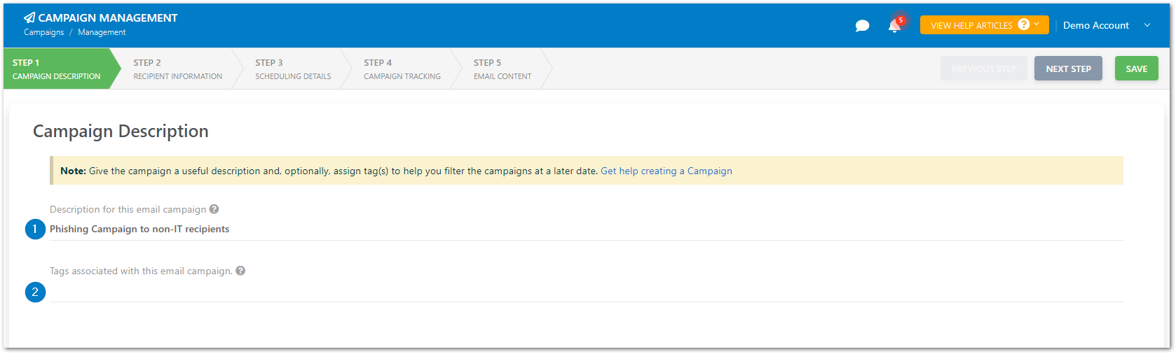
Task: Click the Next Step button
Action: tap(1068, 69)
